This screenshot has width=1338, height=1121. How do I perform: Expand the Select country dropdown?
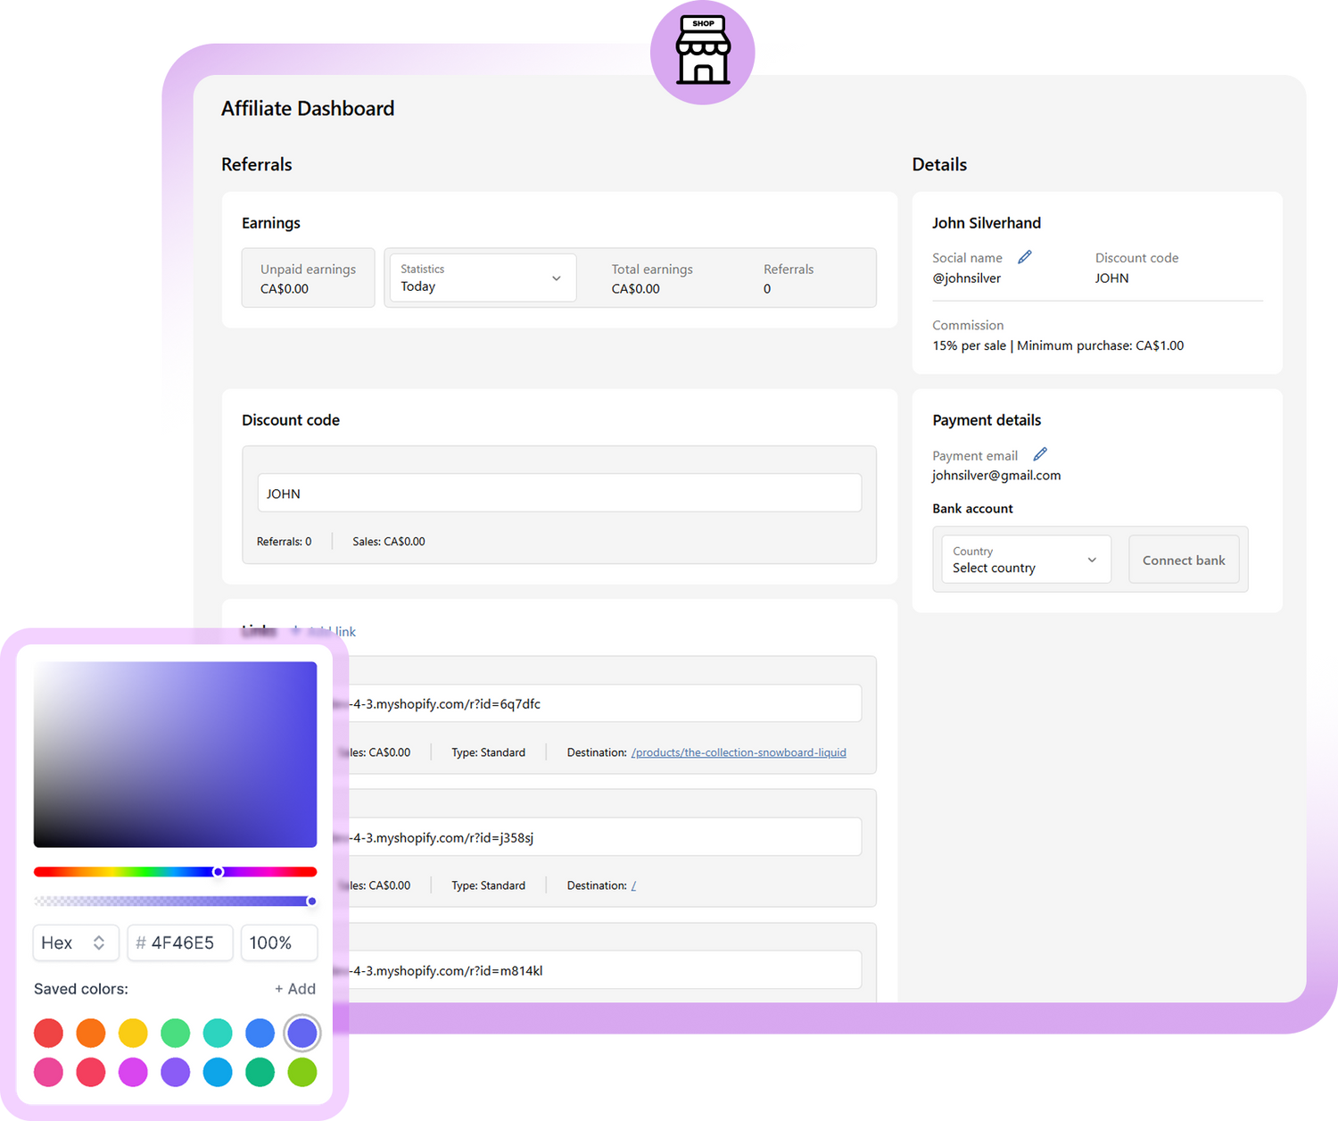click(1026, 560)
